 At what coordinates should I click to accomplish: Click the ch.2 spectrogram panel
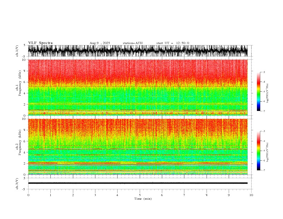138,147
